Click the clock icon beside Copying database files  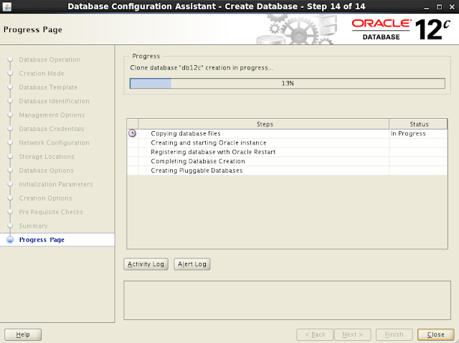click(x=132, y=133)
